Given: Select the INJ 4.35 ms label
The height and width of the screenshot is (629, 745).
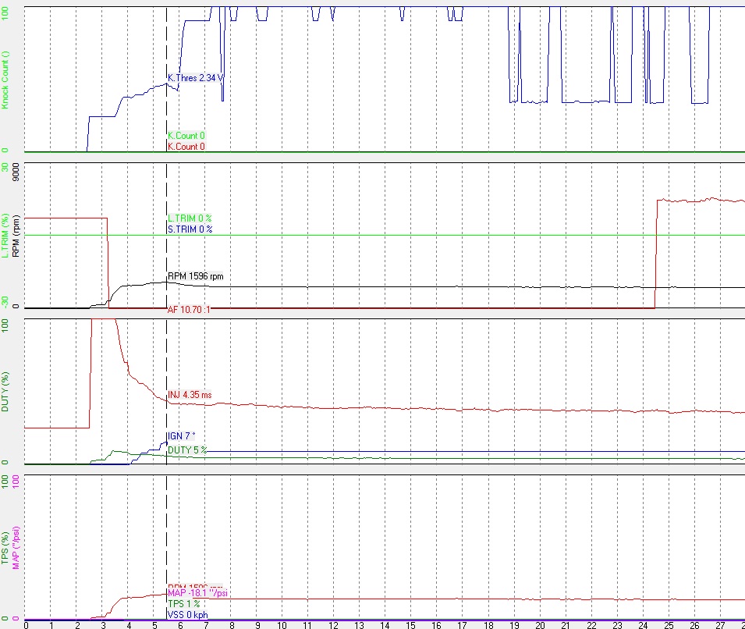Looking at the screenshot, I should 190,395.
